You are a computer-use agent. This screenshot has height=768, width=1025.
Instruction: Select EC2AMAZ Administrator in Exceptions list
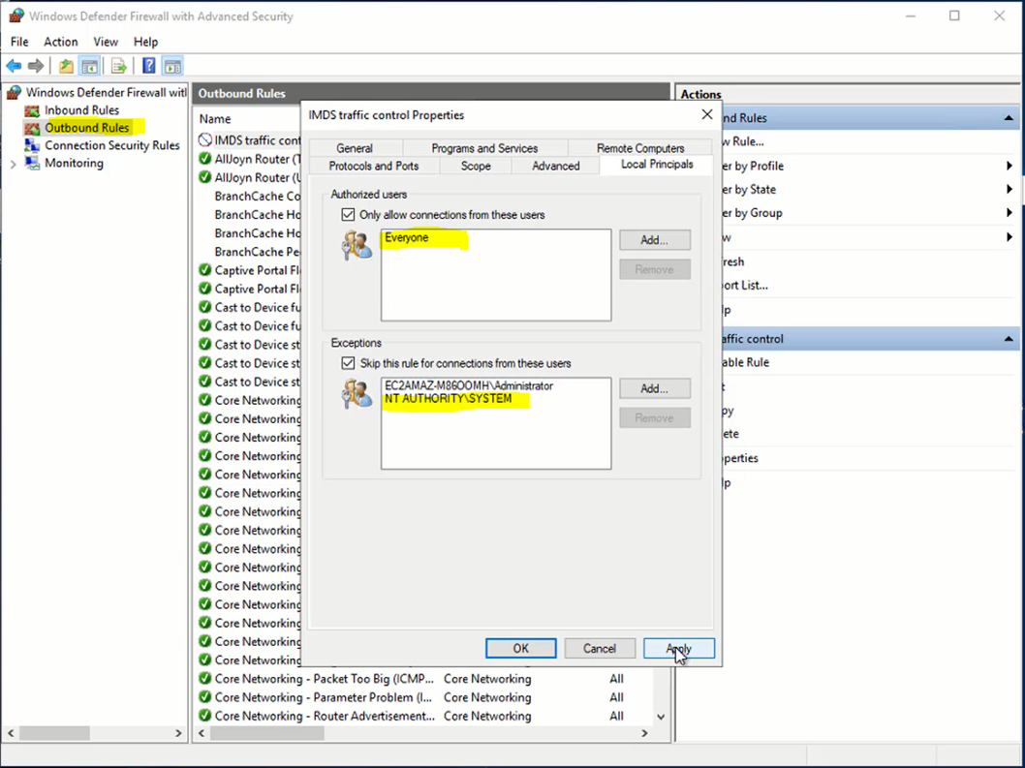pyautogui.click(x=469, y=385)
